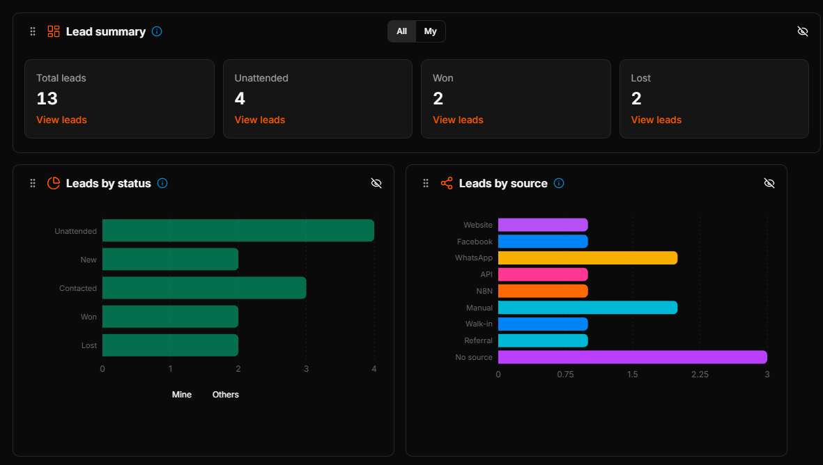Click the Walk-in axis label
Screen dimensions: 823x465
(x=479, y=324)
